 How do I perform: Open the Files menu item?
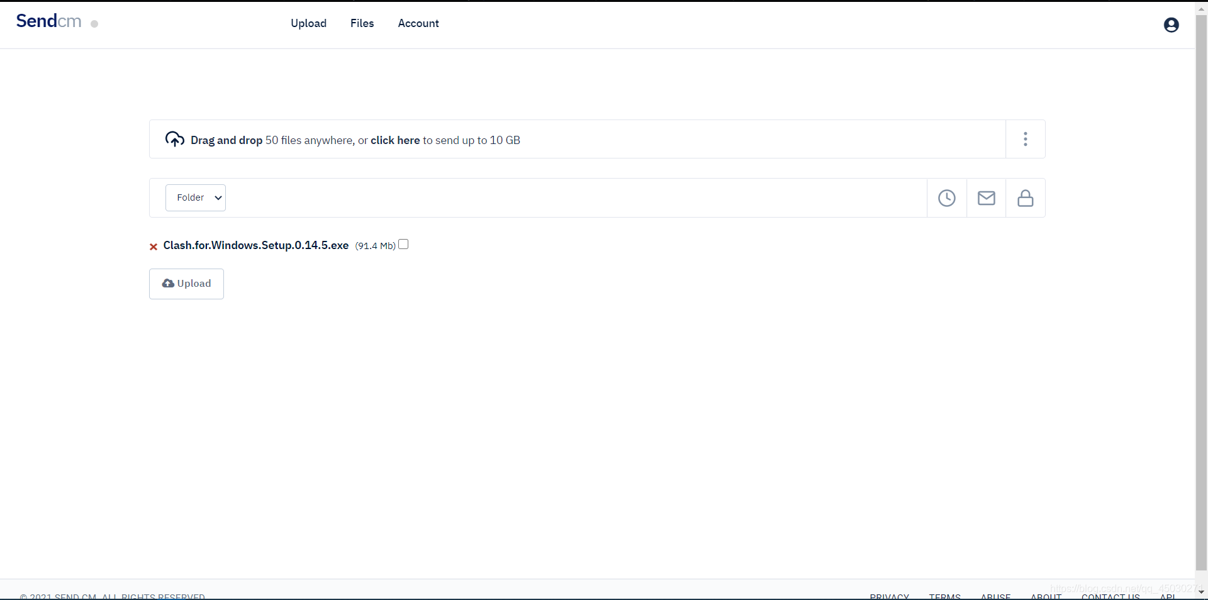click(x=362, y=23)
